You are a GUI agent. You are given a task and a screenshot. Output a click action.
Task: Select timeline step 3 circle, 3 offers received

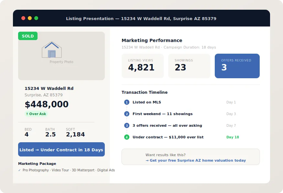coord(127,125)
